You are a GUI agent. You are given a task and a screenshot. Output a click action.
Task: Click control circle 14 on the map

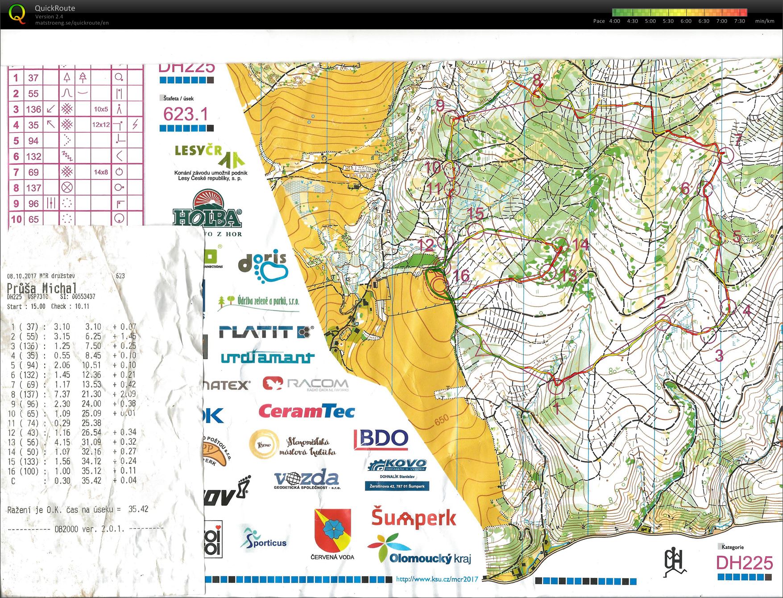[560, 245]
